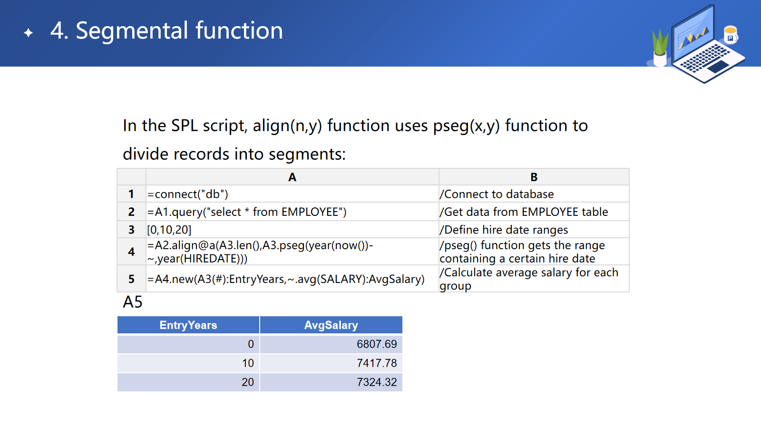
Task: Click the star bullet icon beside the title
Action: (x=29, y=32)
